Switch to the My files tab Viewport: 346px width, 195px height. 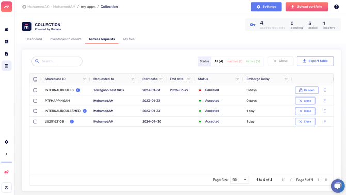pyautogui.click(x=129, y=39)
